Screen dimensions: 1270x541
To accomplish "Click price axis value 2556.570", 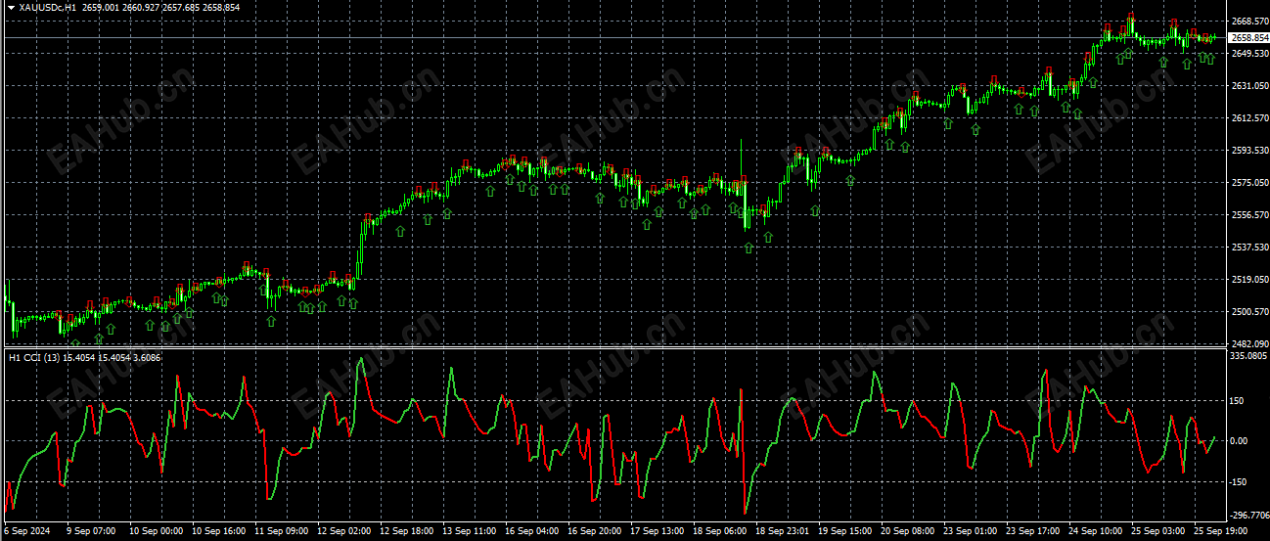I will click(1248, 215).
